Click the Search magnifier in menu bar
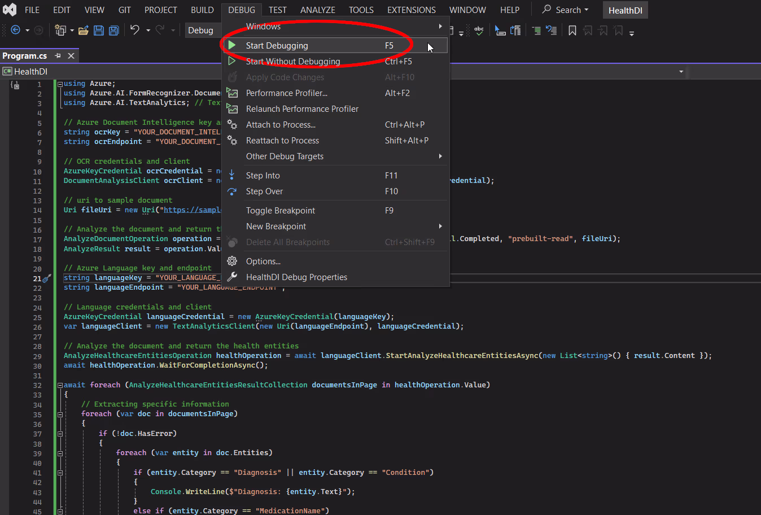 (546, 10)
